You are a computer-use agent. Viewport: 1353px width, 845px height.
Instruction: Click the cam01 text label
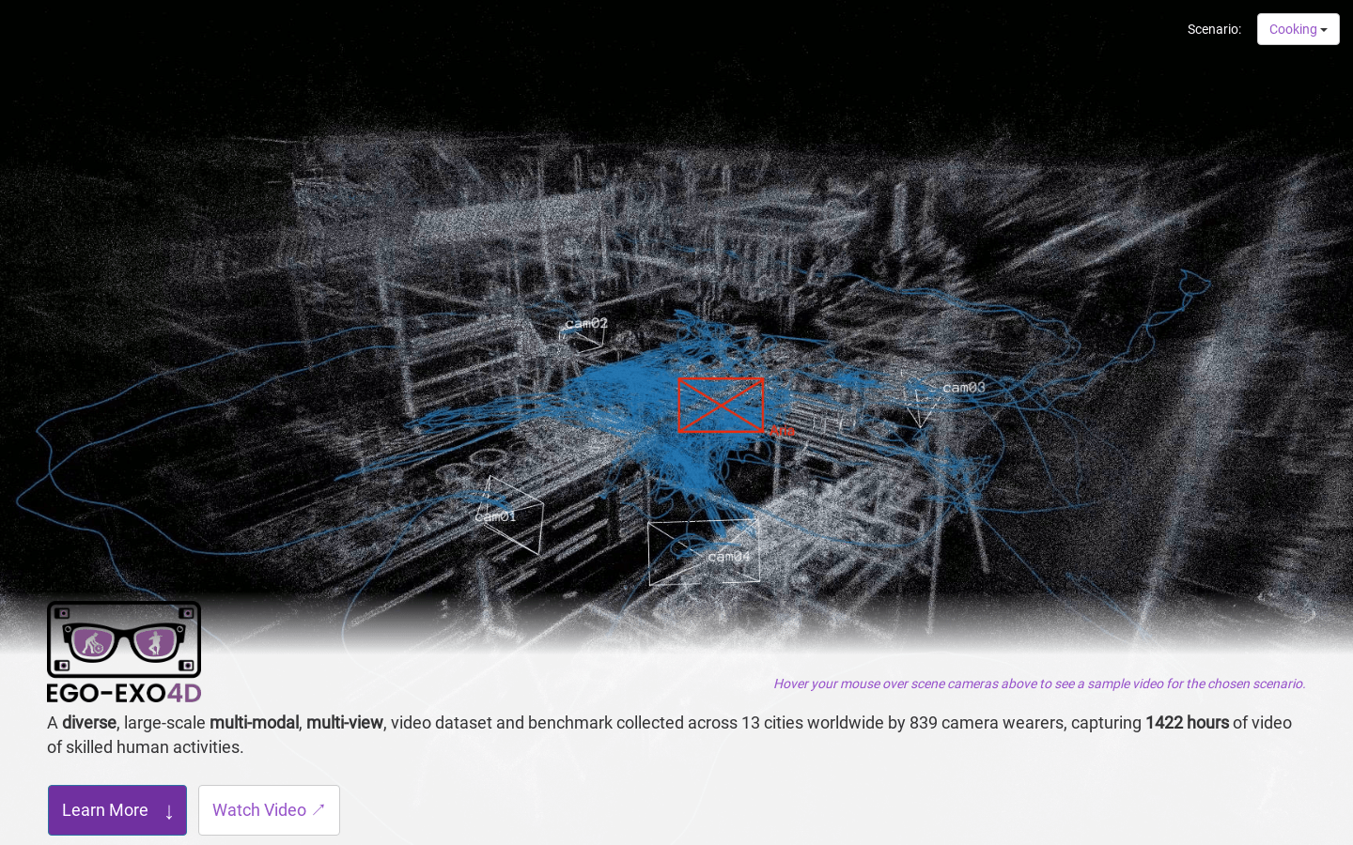(495, 516)
